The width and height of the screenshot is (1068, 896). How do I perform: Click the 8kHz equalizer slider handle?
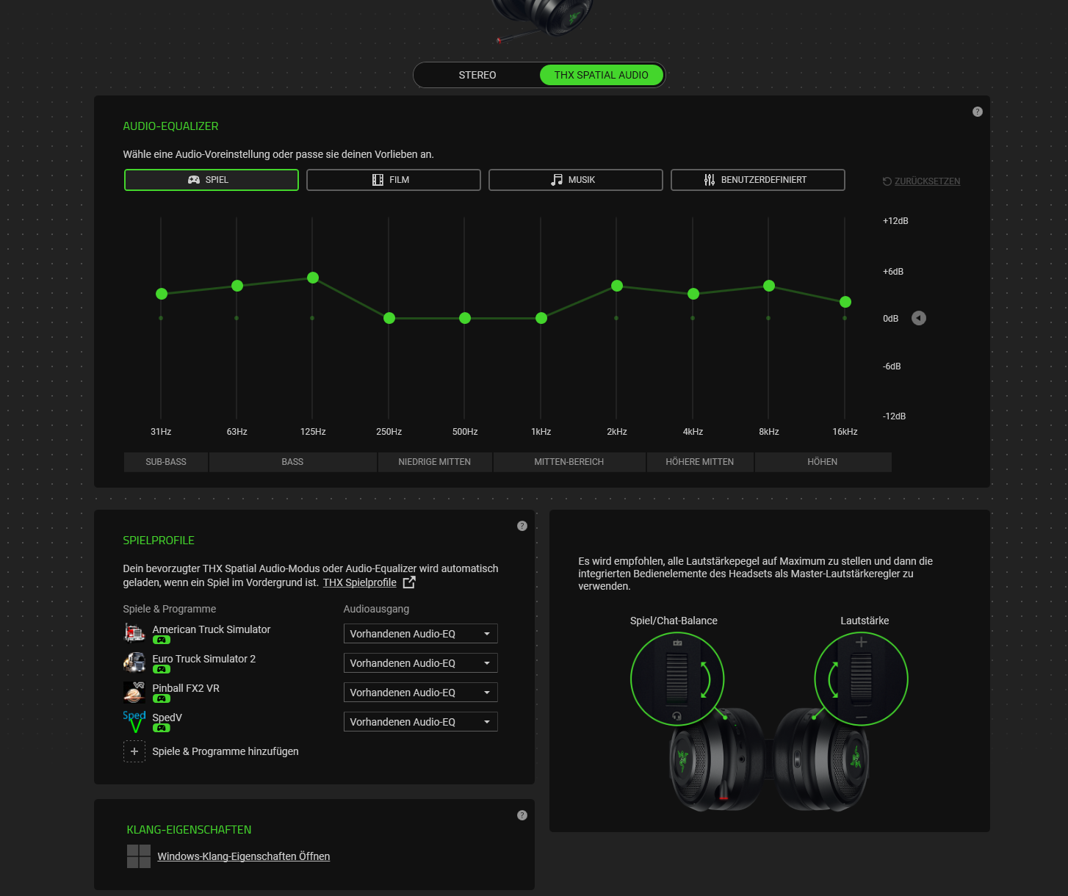(x=769, y=286)
